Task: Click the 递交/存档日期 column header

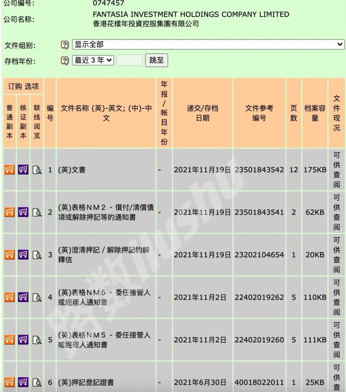Action: click(x=202, y=113)
